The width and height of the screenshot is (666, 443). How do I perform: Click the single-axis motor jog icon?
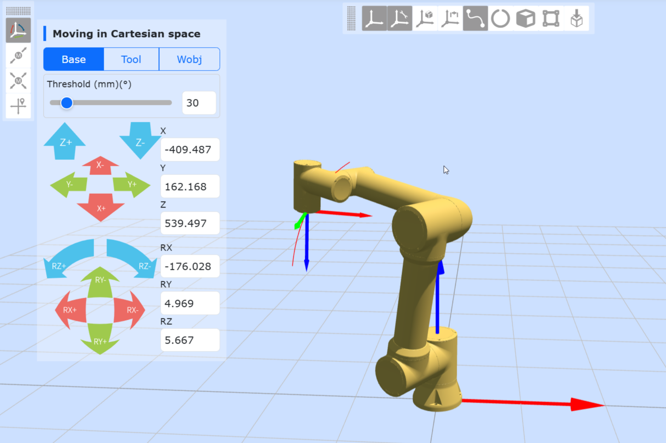click(x=18, y=55)
